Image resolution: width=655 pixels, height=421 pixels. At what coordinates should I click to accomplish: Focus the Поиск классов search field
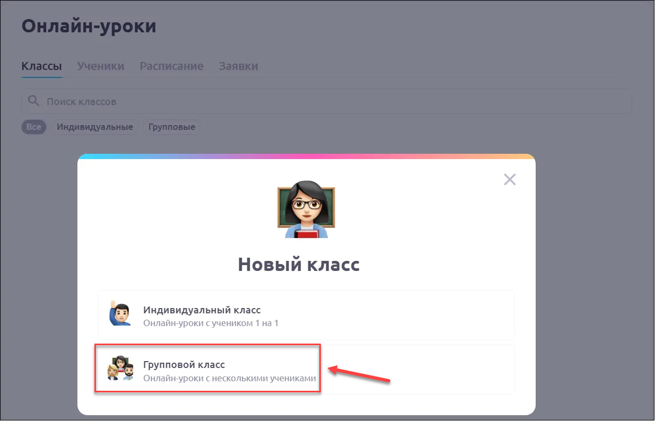(327, 101)
